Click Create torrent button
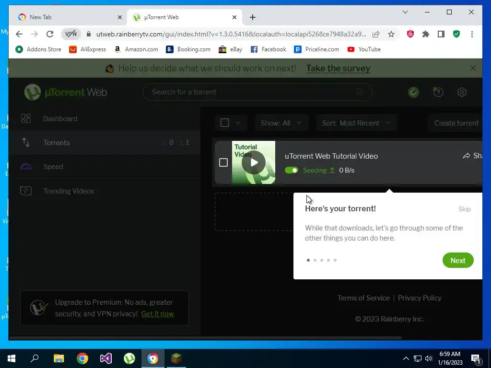The height and width of the screenshot is (368, 491). (456, 123)
